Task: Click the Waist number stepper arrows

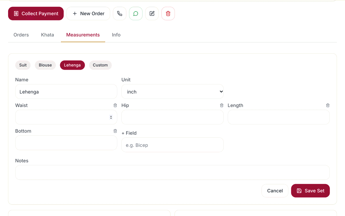Action: (x=111, y=117)
